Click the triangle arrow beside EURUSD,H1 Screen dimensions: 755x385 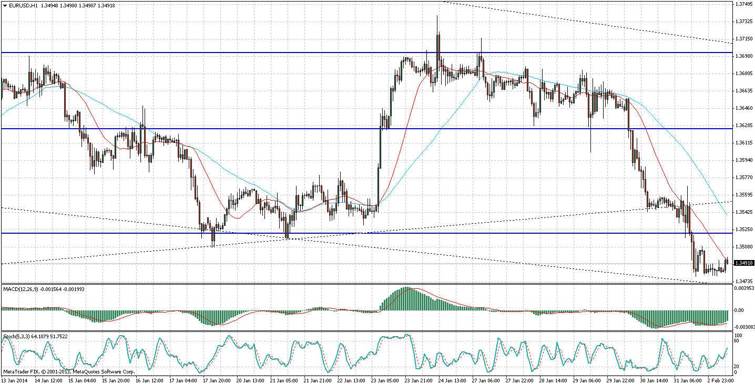click(x=5, y=5)
